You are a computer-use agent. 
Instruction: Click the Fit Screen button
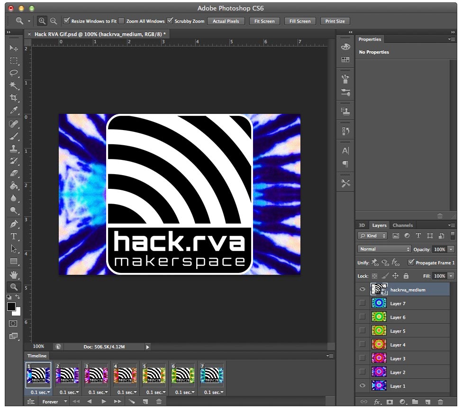[x=264, y=21]
